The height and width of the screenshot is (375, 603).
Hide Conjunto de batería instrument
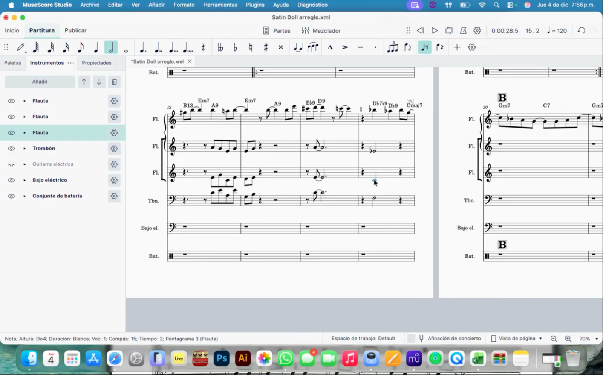click(11, 196)
